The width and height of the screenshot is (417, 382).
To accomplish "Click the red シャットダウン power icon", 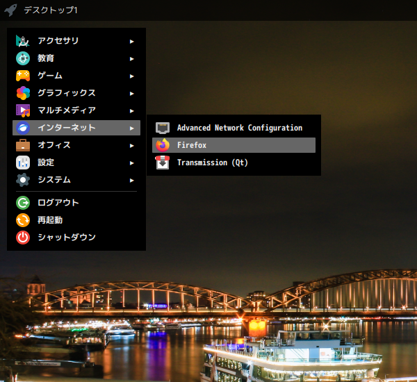I will pyautogui.click(x=23, y=238).
